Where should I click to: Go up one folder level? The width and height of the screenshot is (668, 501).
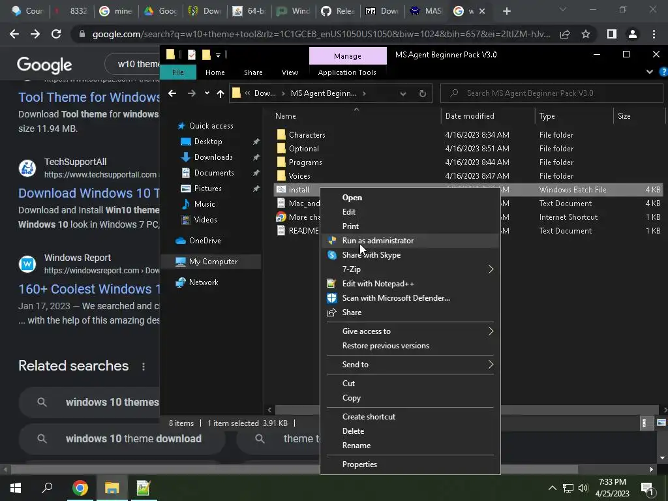click(220, 93)
